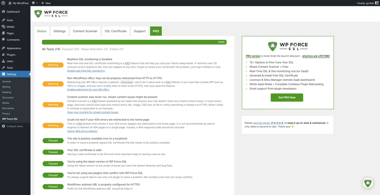Image resolution: width=380 pixels, height=195 pixels.
Task: Click Enable real-time SSL monitoring link
Action: pyautogui.click(x=86, y=71)
